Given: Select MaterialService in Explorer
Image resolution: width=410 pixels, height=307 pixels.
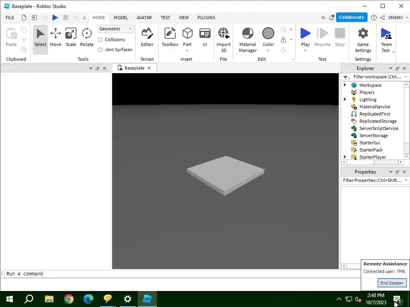Looking at the screenshot, I should coord(375,106).
